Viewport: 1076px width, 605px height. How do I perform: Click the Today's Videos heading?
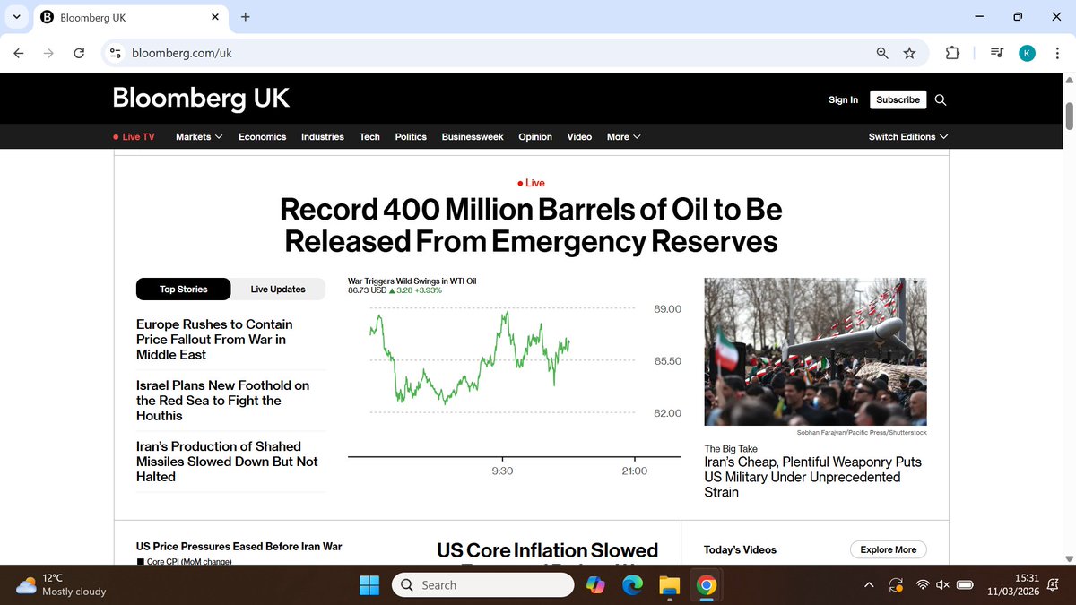click(x=741, y=549)
